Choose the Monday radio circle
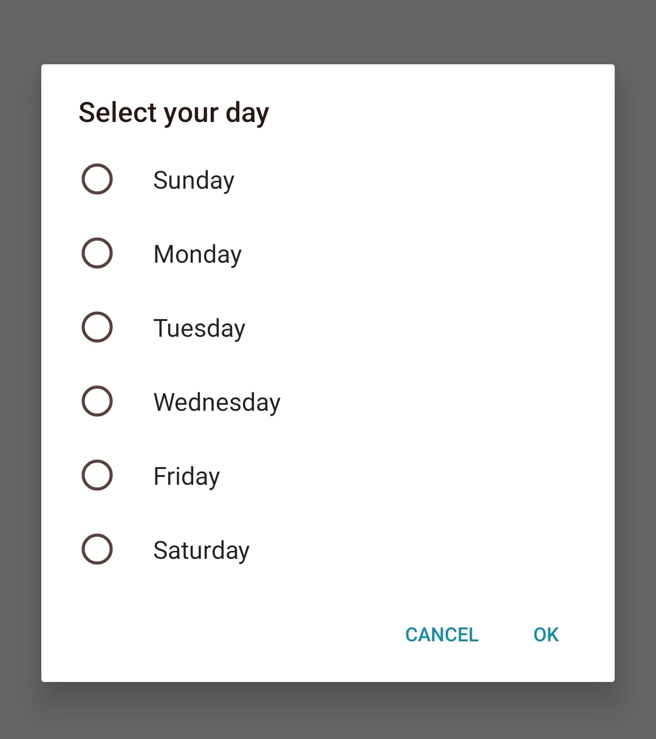This screenshot has width=656, height=739. pyautogui.click(x=97, y=253)
